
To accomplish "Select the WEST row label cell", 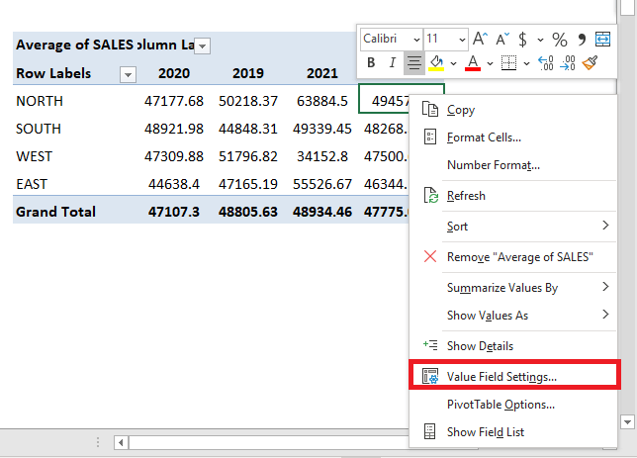I will coord(34,156).
